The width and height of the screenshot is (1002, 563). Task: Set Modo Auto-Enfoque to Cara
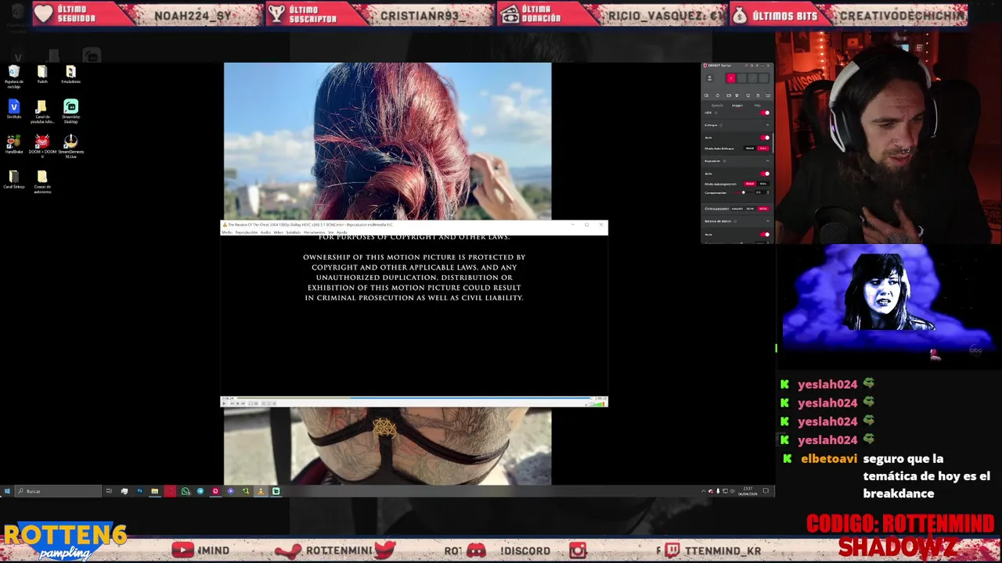coord(763,149)
